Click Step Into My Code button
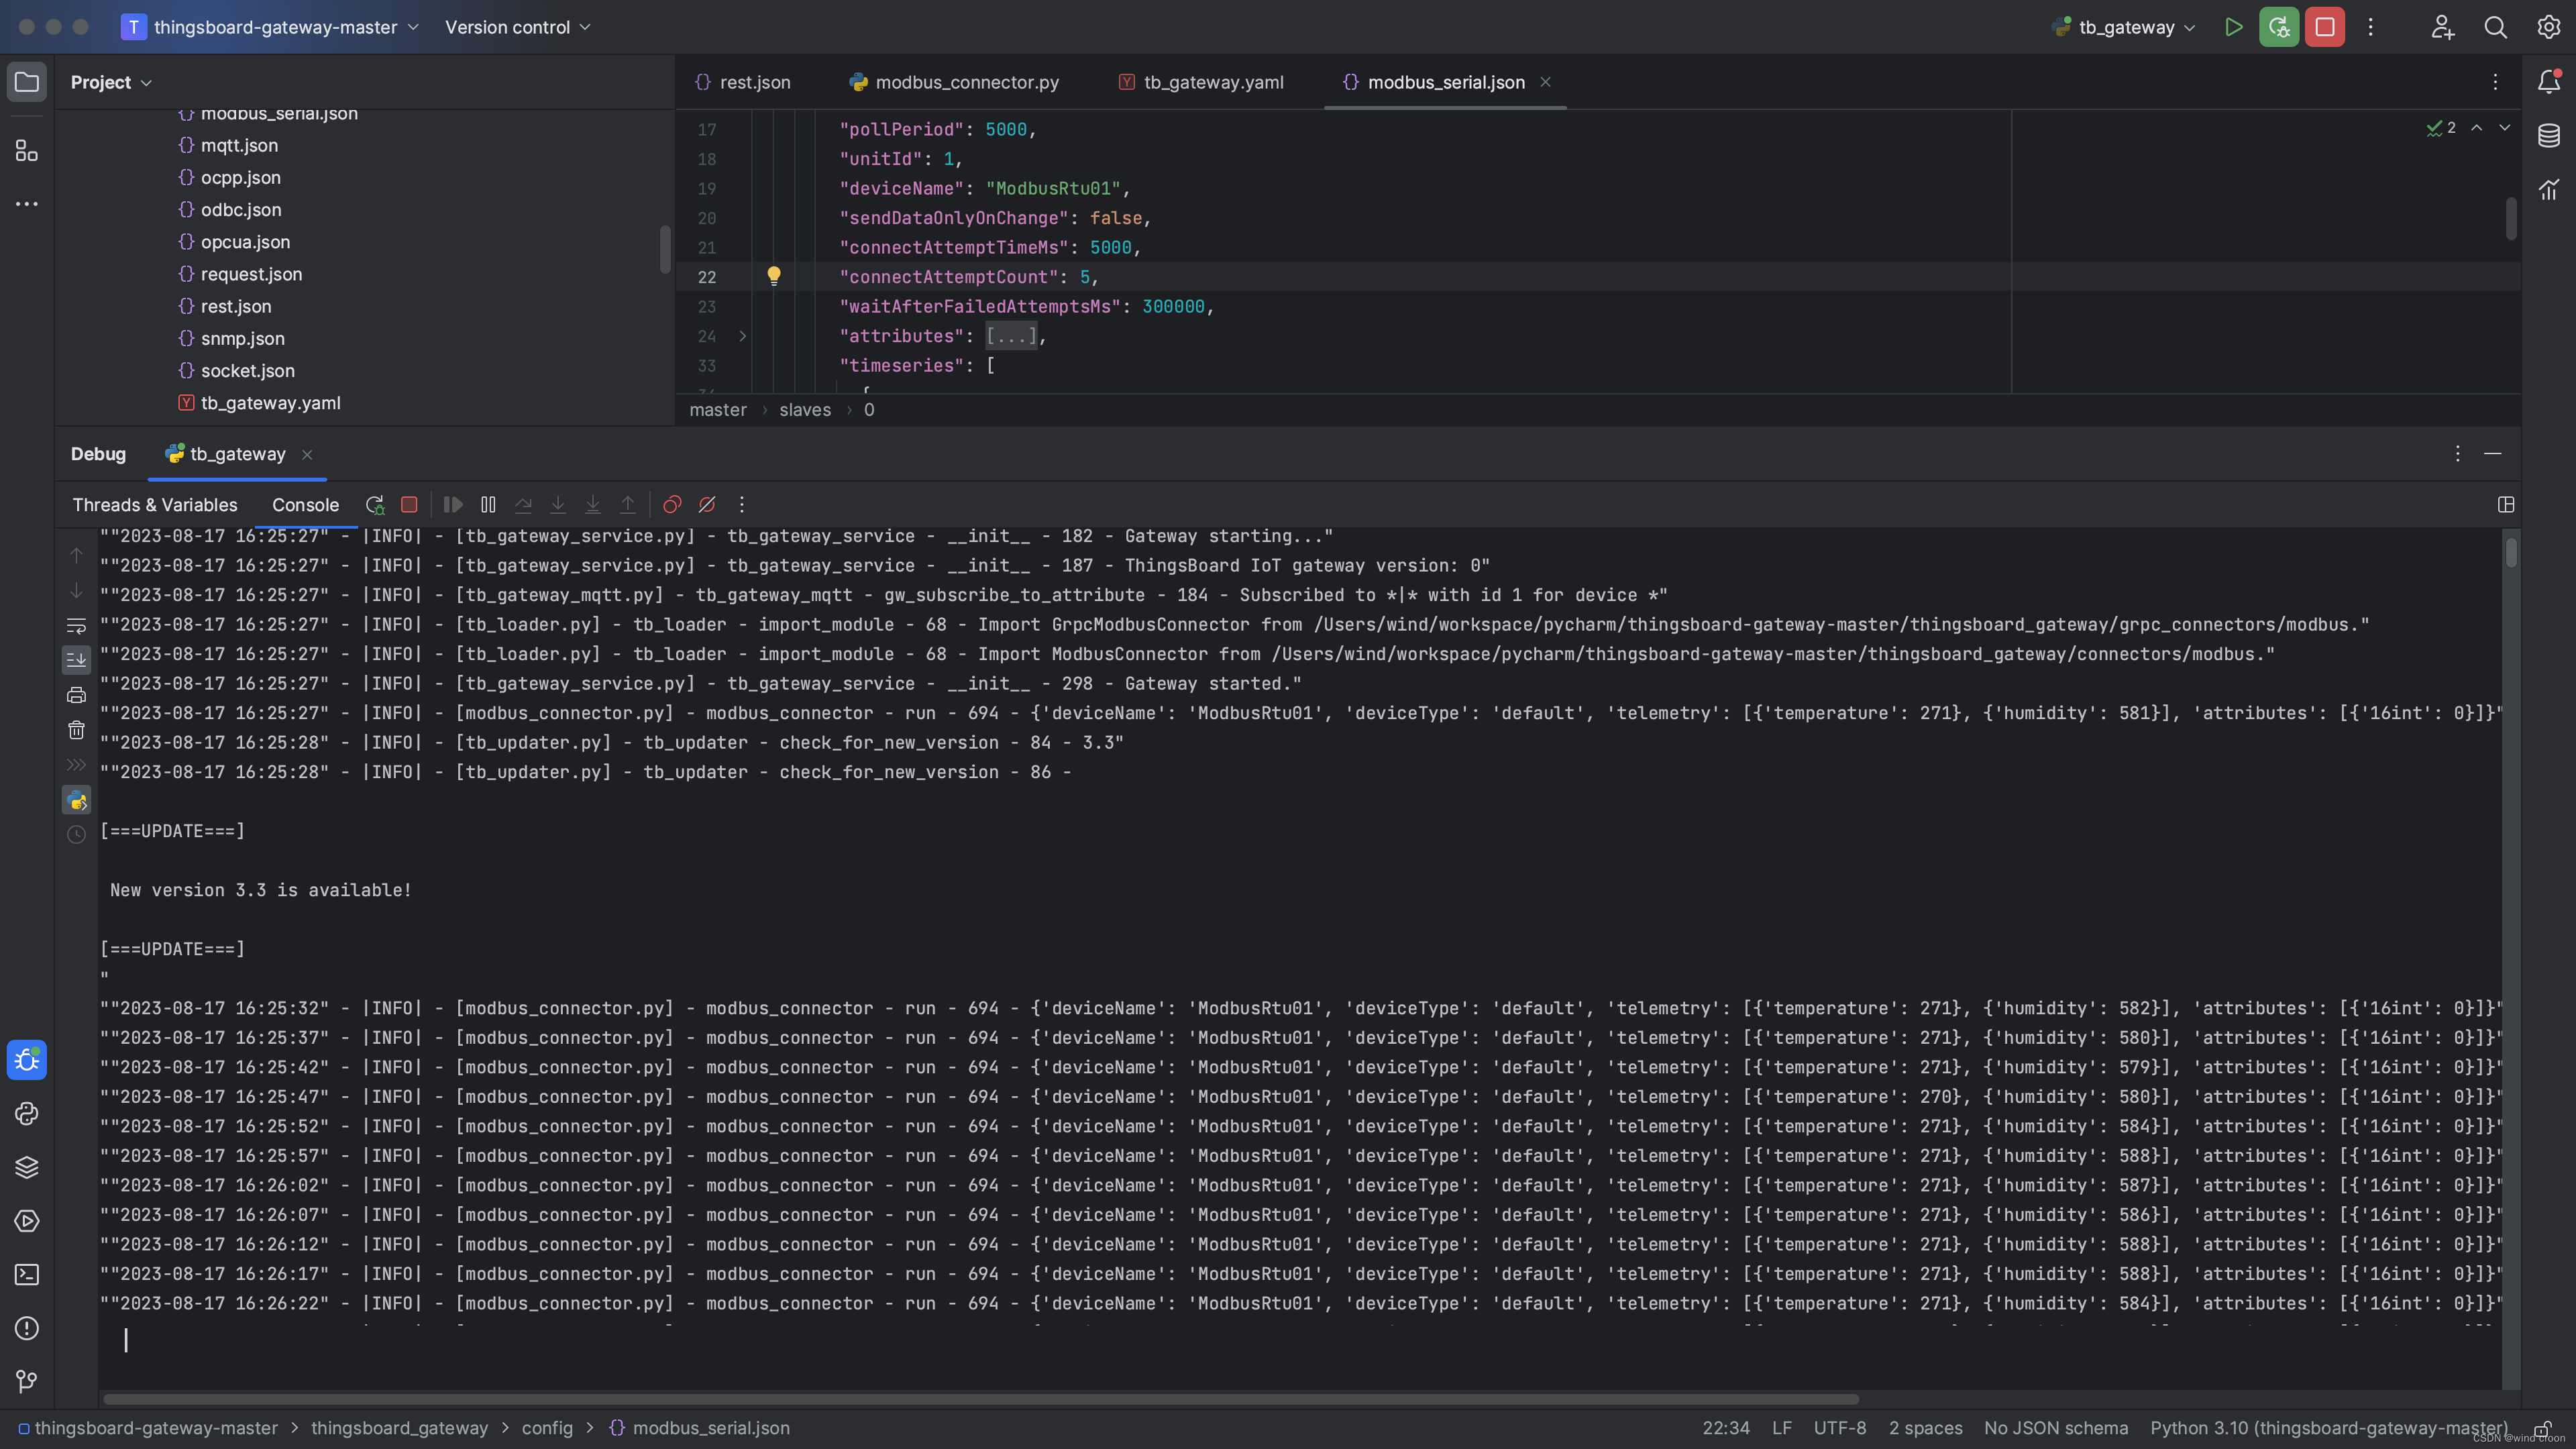The width and height of the screenshot is (2576, 1449). 593,505
